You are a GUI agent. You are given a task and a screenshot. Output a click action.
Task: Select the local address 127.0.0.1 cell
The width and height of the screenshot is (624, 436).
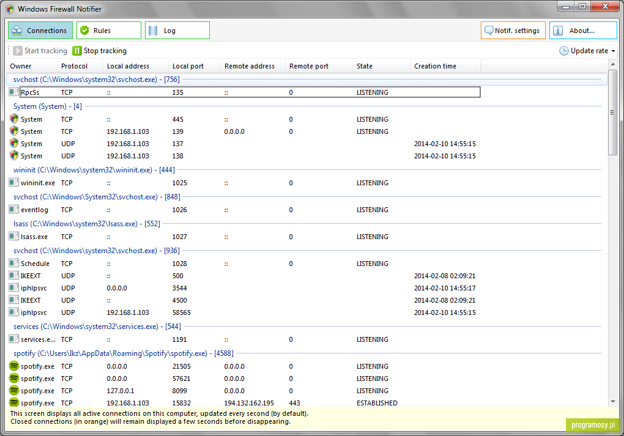point(120,391)
